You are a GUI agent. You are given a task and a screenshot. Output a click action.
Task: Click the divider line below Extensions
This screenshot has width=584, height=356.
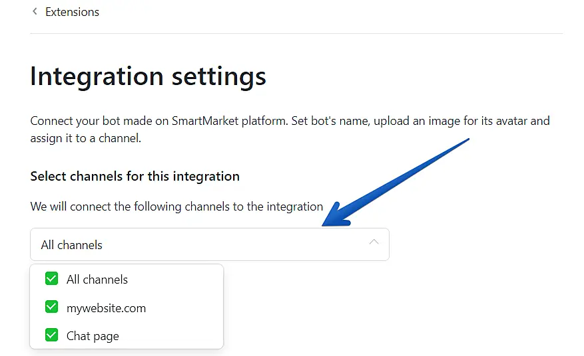296,33
